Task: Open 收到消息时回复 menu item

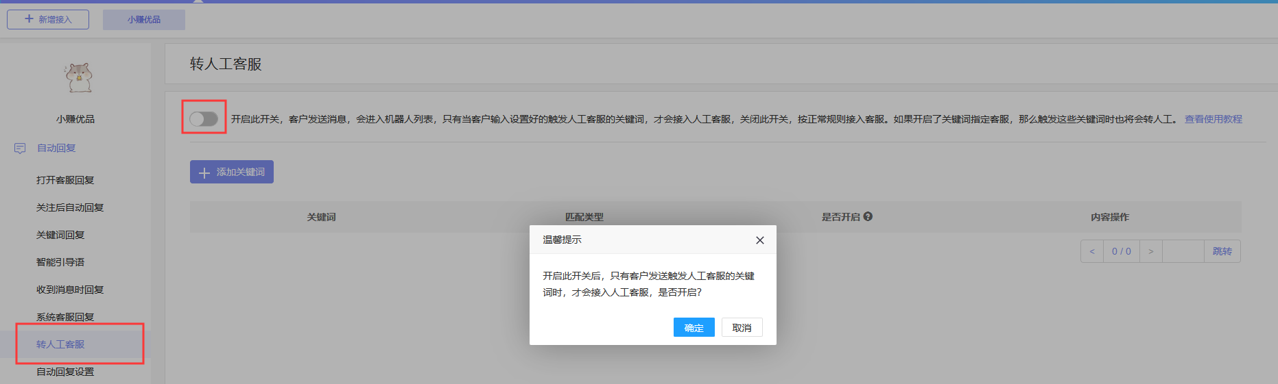Action: [x=70, y=290]
